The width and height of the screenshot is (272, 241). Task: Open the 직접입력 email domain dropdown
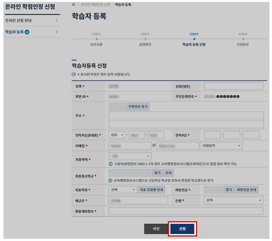point(221,146)
